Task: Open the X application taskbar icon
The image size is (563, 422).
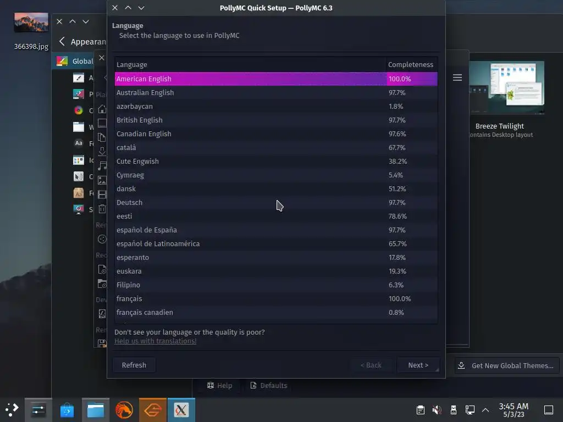Action: pos(181,410)
